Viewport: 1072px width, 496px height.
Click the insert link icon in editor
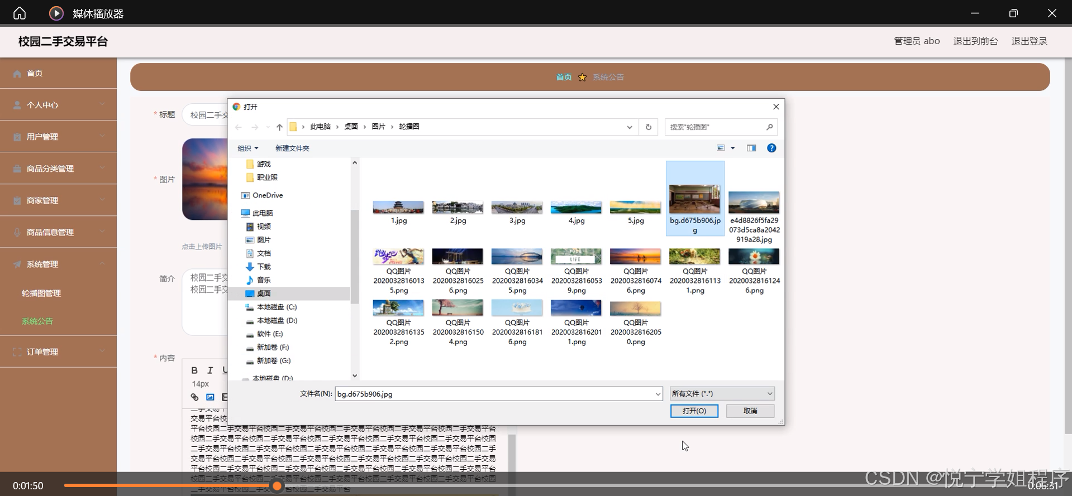tap(194, 397)
